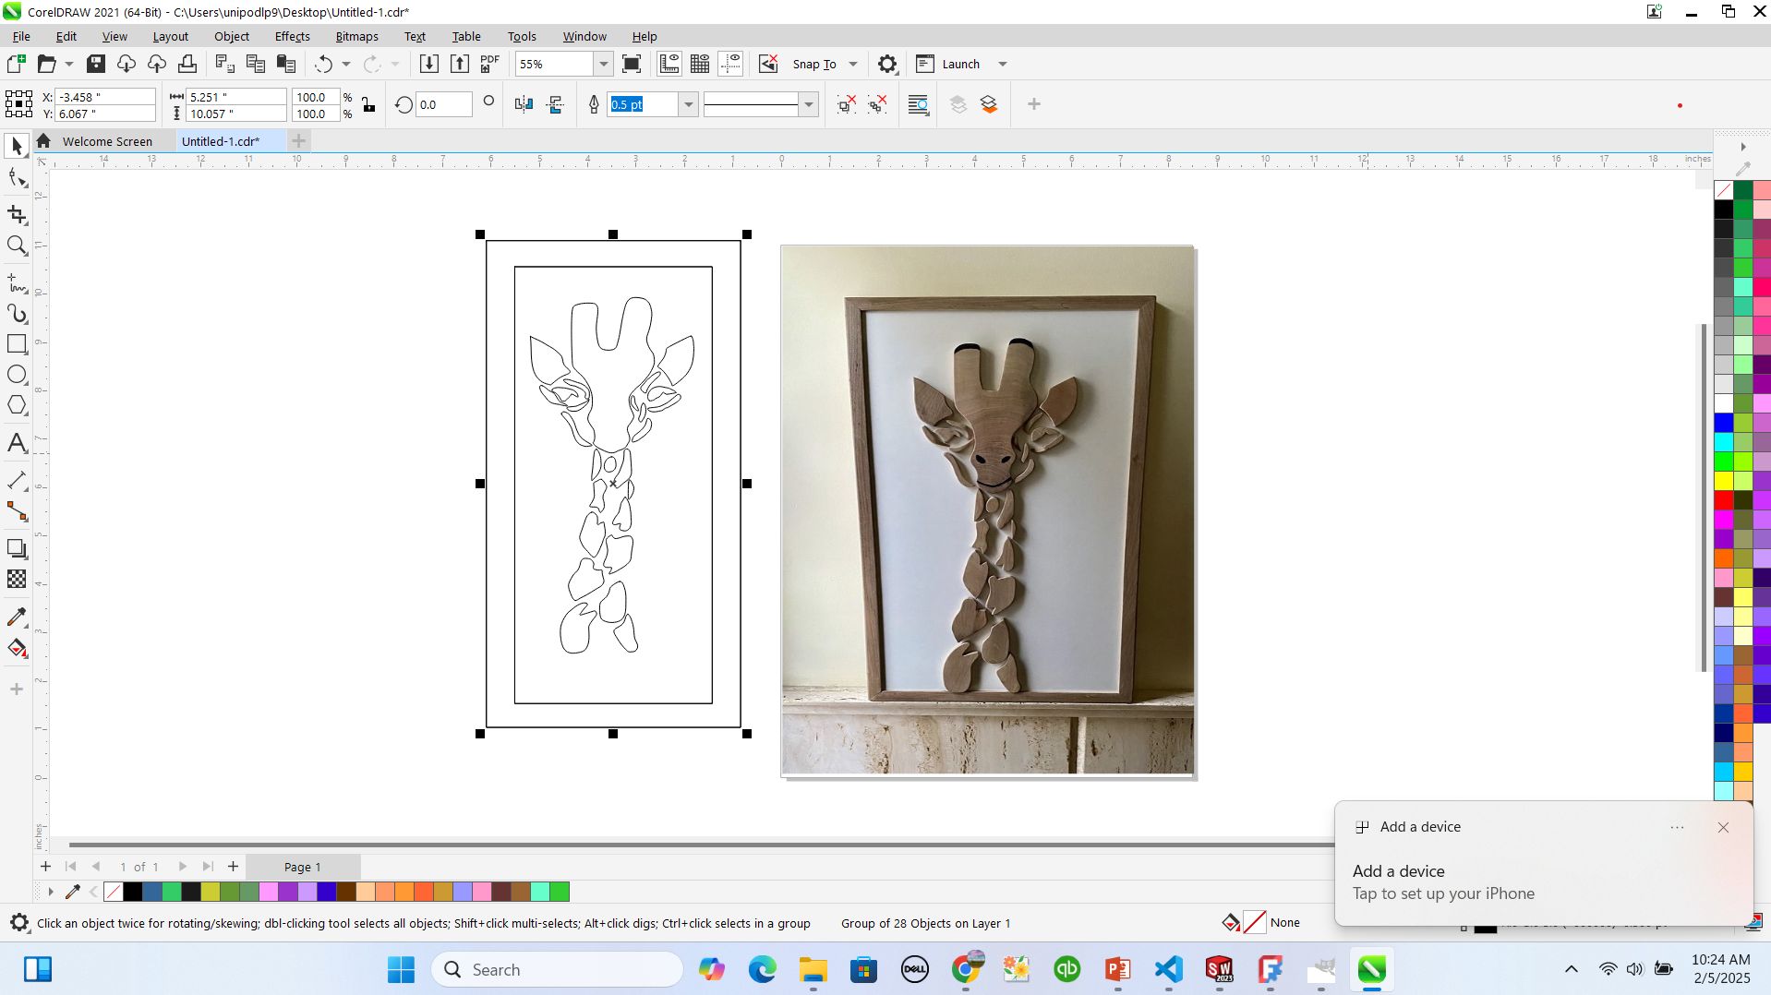
Task: Open the line style dropdown
Action: click(809, 104)
